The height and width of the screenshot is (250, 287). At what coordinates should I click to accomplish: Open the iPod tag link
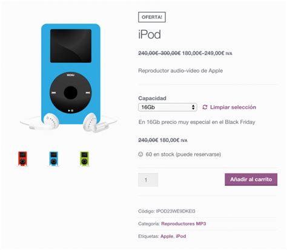[x=180, y=236]
